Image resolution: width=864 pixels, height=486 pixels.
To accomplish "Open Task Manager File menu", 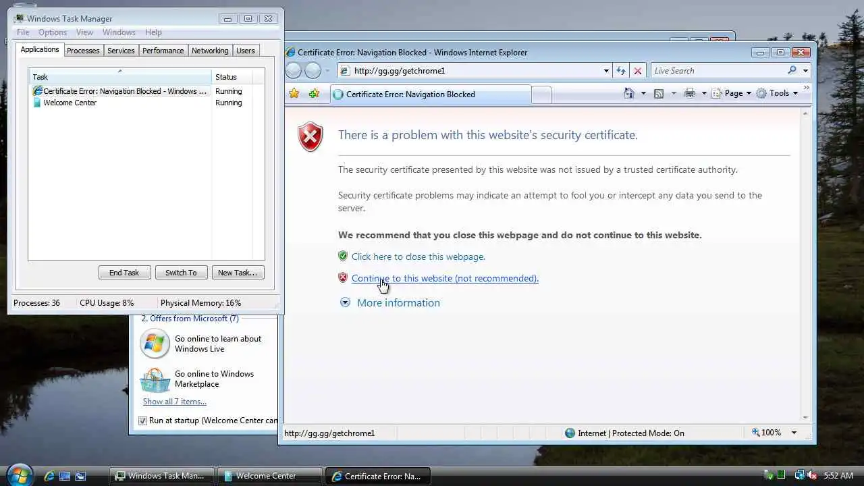I will click(x=23, y=32).
